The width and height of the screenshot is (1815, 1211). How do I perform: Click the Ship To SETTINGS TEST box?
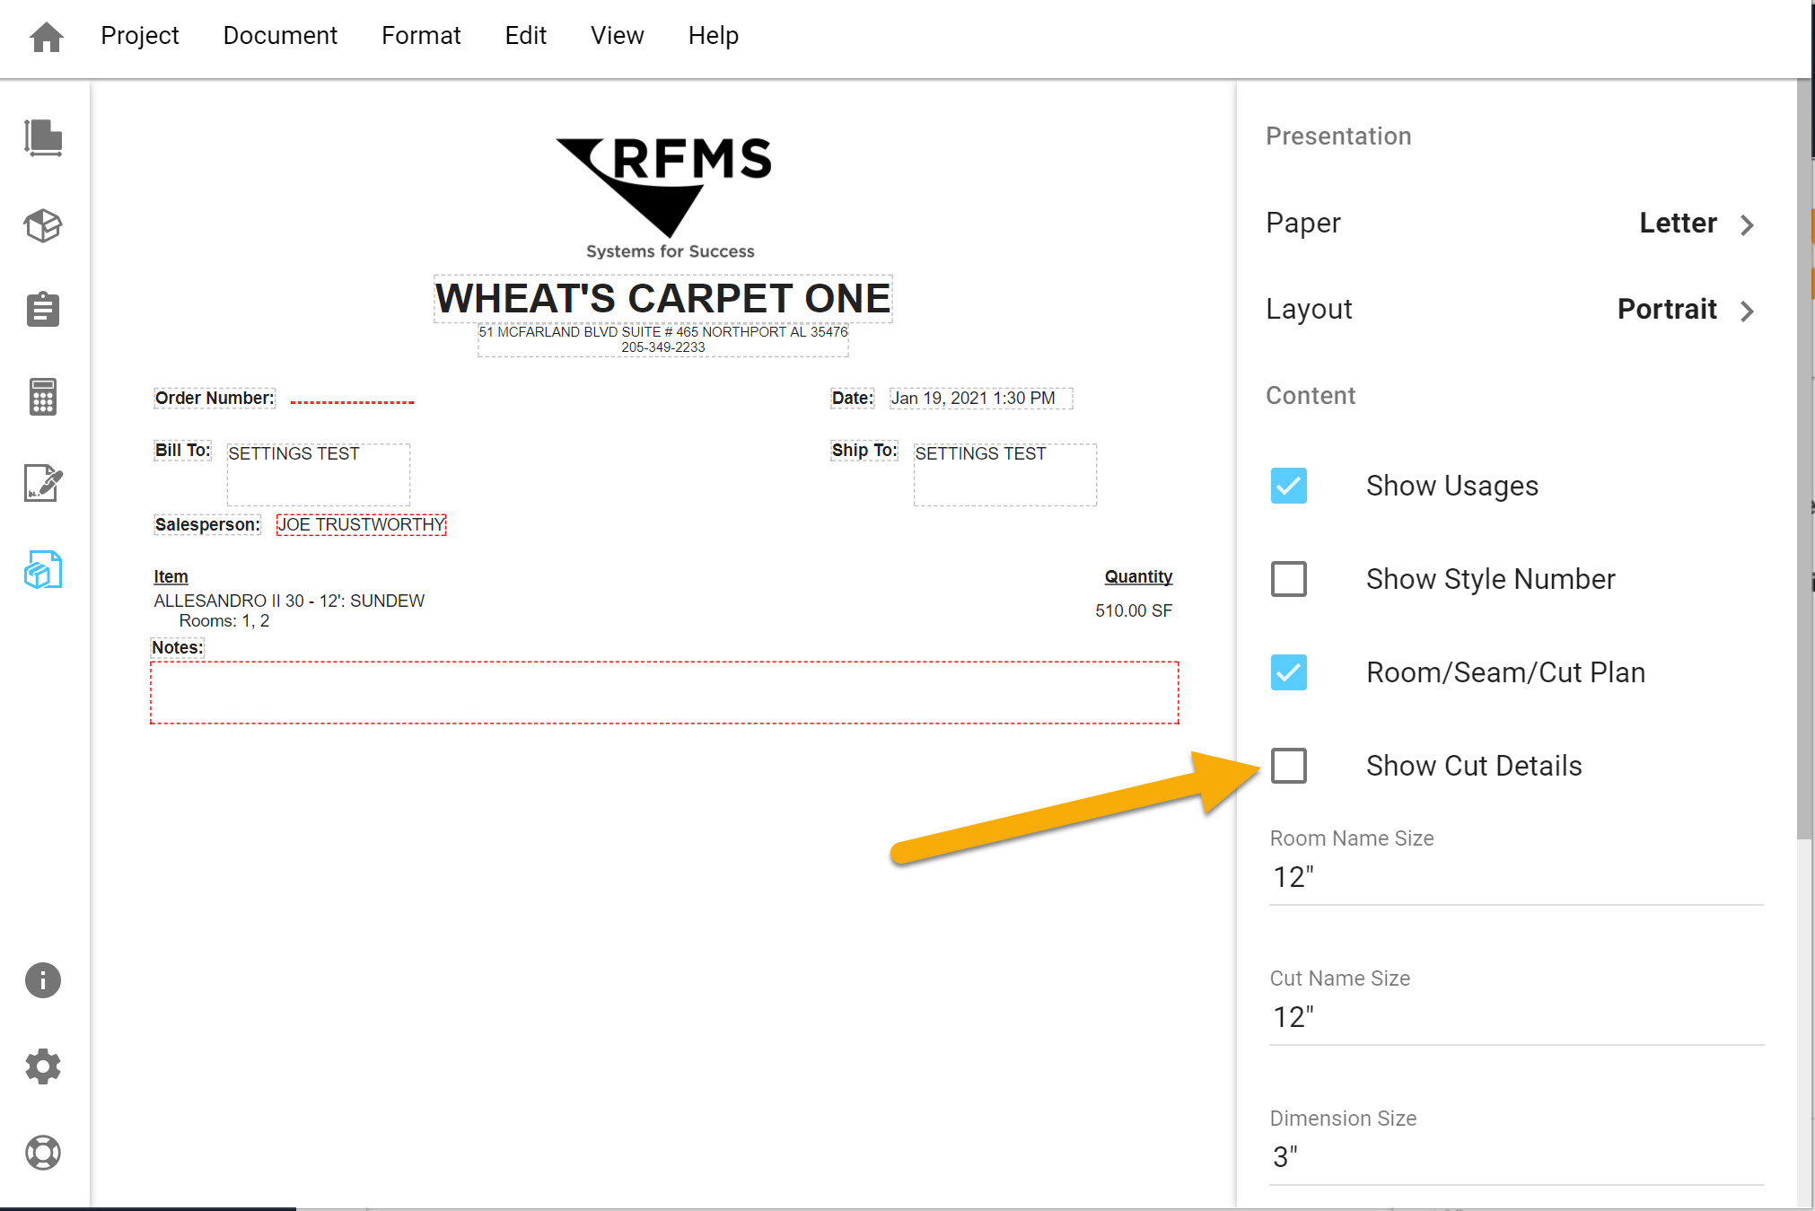1005,474
